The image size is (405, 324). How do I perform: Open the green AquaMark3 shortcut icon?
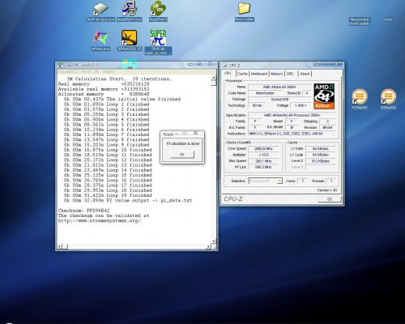(x=159, y=12)
